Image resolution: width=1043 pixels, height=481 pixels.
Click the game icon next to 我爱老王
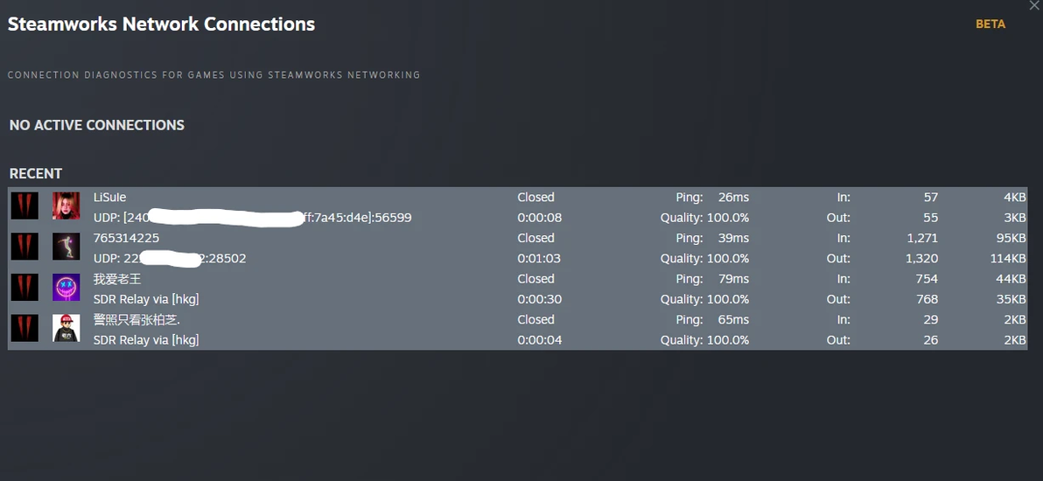[x=24, y=288]
